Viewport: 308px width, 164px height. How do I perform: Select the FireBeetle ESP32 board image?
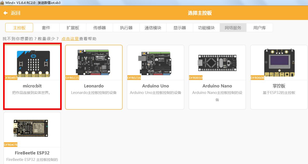pyautogui.click(x=31, y=128)
